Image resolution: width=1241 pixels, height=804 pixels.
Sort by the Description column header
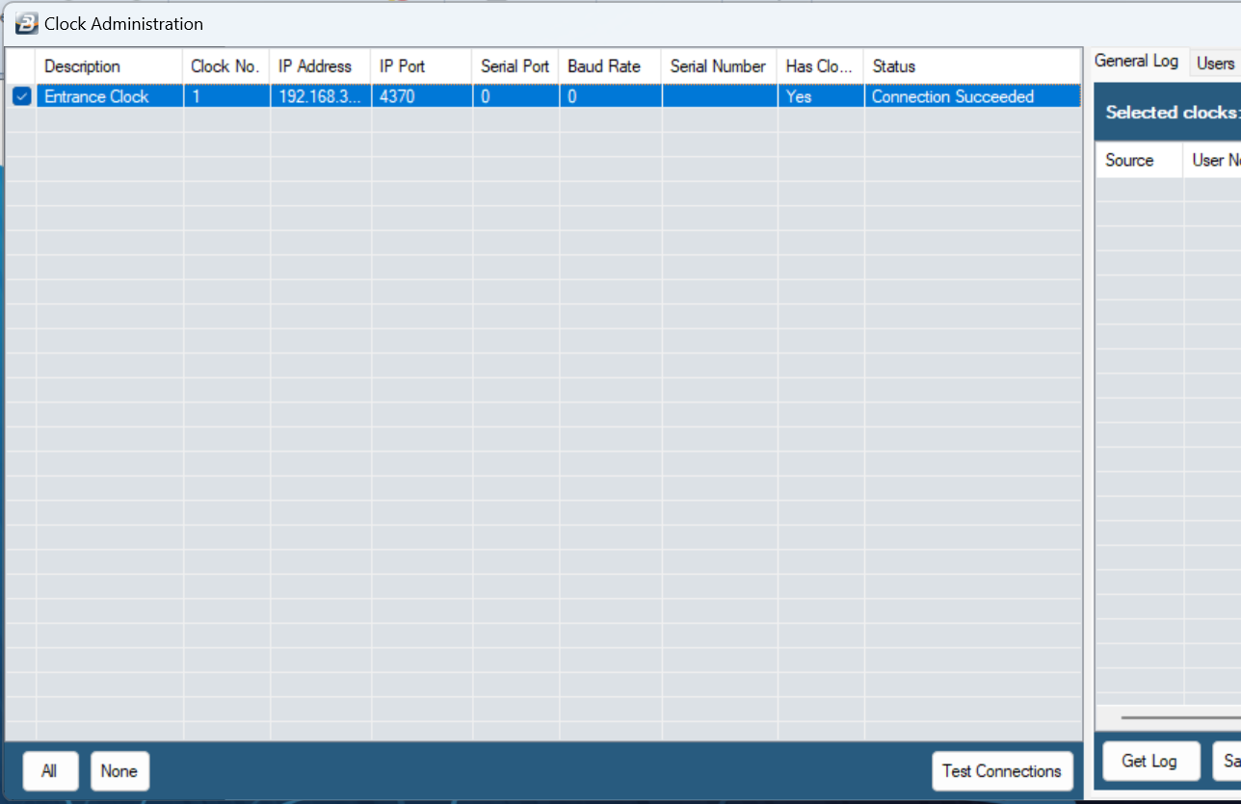[109, 66]
